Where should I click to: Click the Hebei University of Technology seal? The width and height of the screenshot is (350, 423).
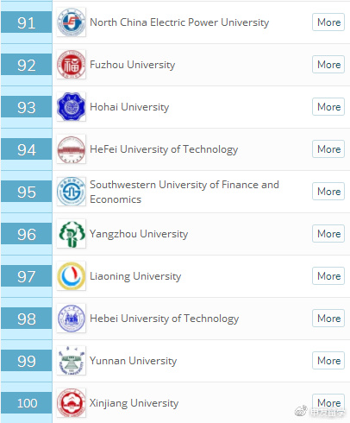72,319
